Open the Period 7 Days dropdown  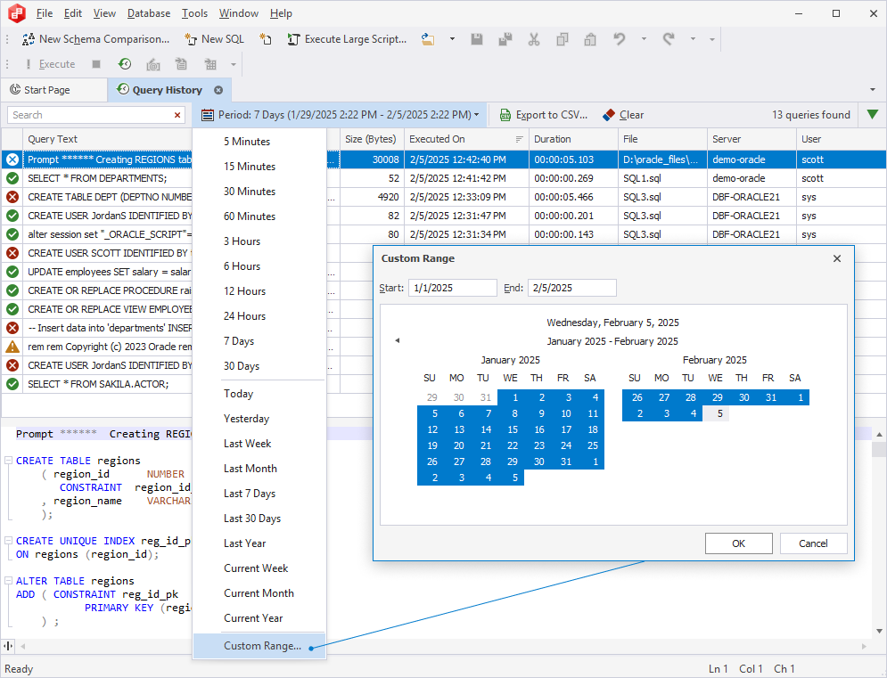click(341, 115)
